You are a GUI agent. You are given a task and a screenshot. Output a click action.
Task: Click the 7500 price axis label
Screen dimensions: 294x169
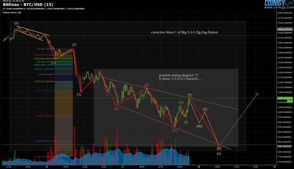coord(285,162)
